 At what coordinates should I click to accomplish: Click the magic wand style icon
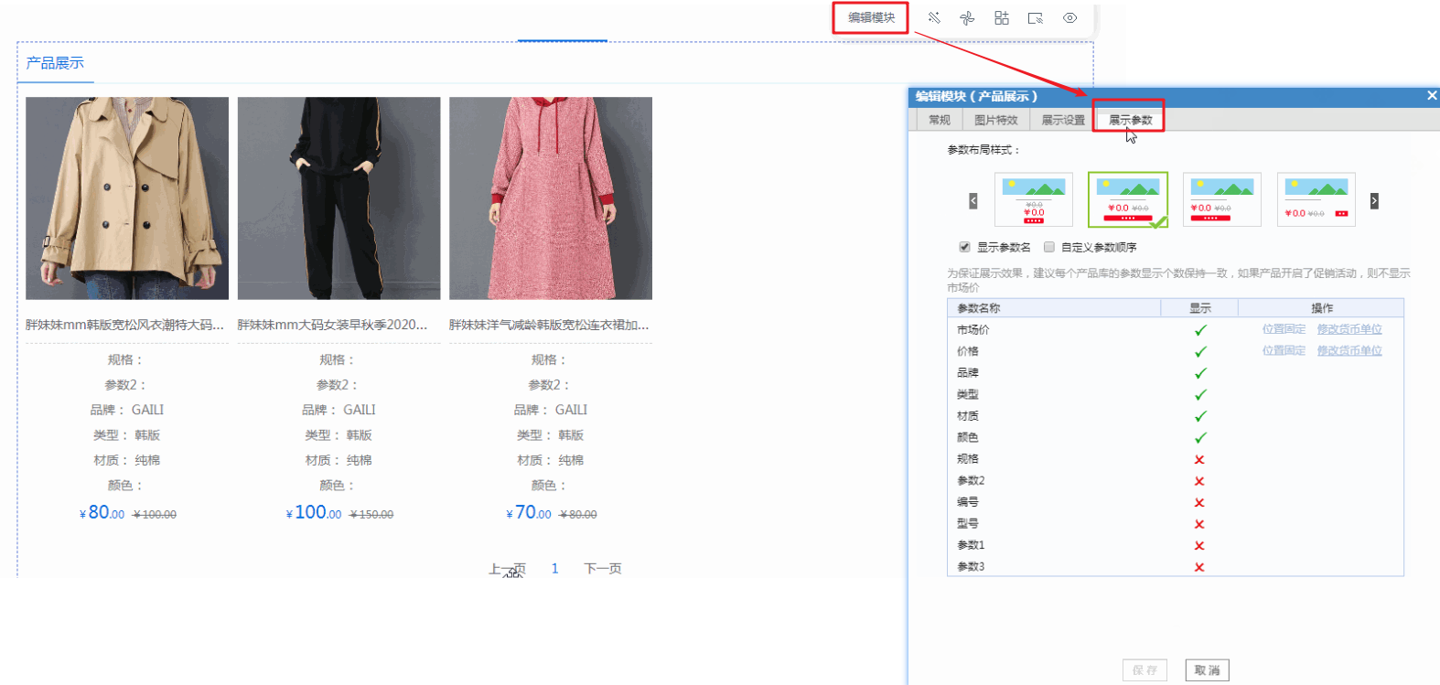(934, 18)
